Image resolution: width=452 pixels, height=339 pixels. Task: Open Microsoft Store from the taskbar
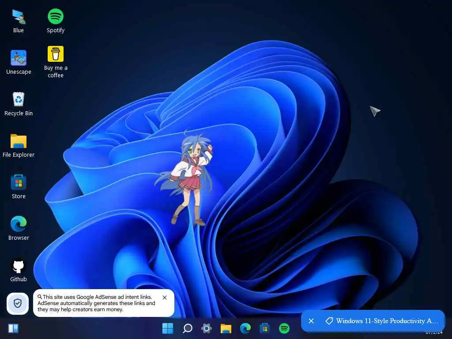(265, 328)
